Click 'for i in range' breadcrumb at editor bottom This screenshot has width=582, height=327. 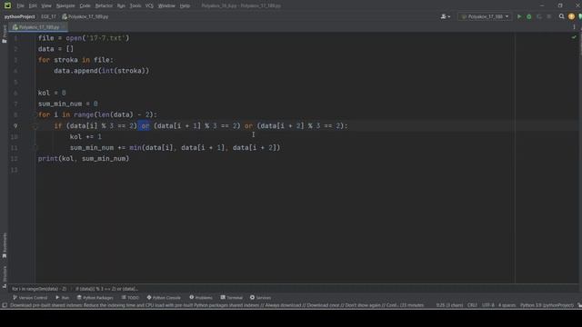tap(39, 289)
